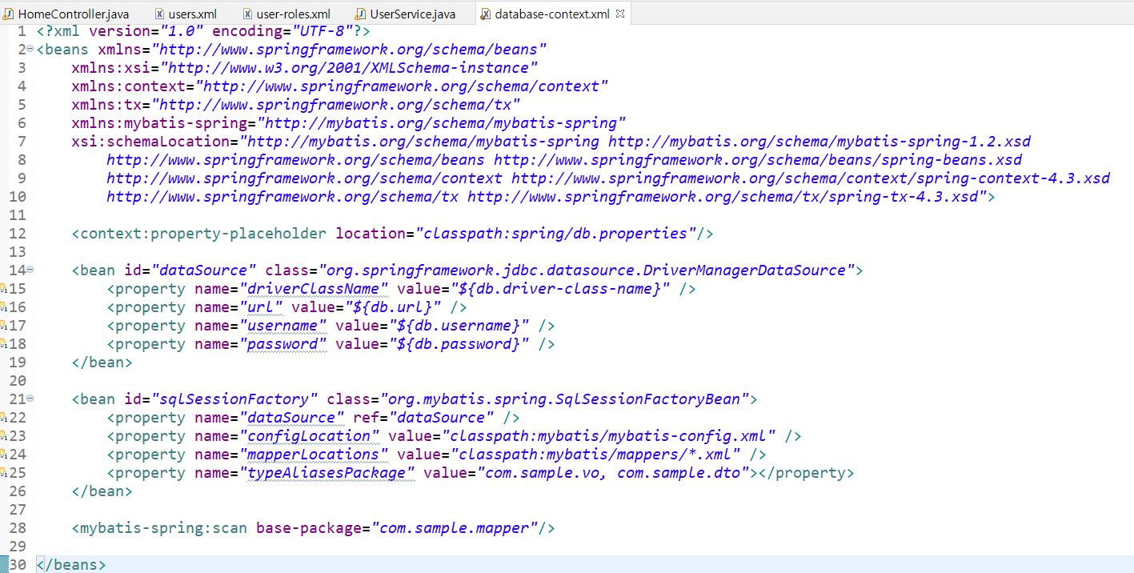Viewport: 1134px width, 573px height.
Task: Click the warning marker on line 15
Action: tap(3, 289)
